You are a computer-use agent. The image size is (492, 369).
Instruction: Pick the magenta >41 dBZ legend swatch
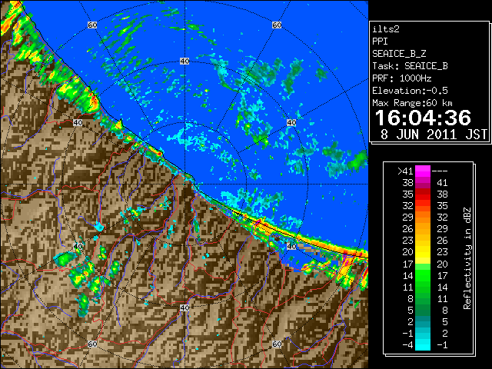(x=422, y=171)
